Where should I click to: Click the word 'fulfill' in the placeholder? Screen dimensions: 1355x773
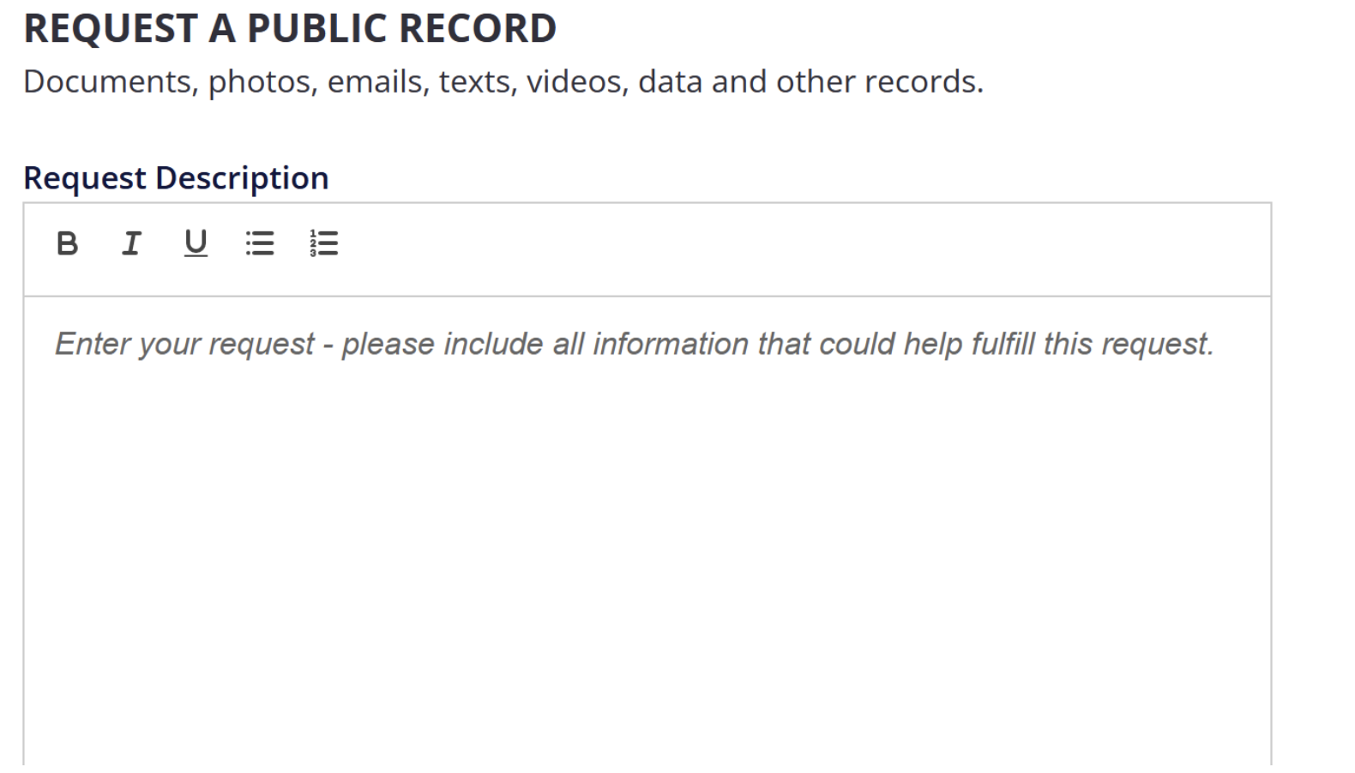pyautogui.click(x=1003, y=345)
